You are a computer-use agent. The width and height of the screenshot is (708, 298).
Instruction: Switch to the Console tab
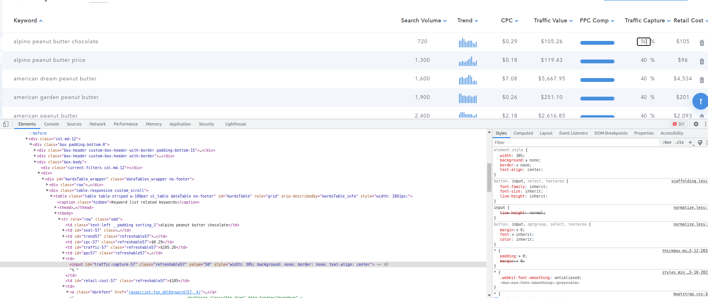point(51,124)
